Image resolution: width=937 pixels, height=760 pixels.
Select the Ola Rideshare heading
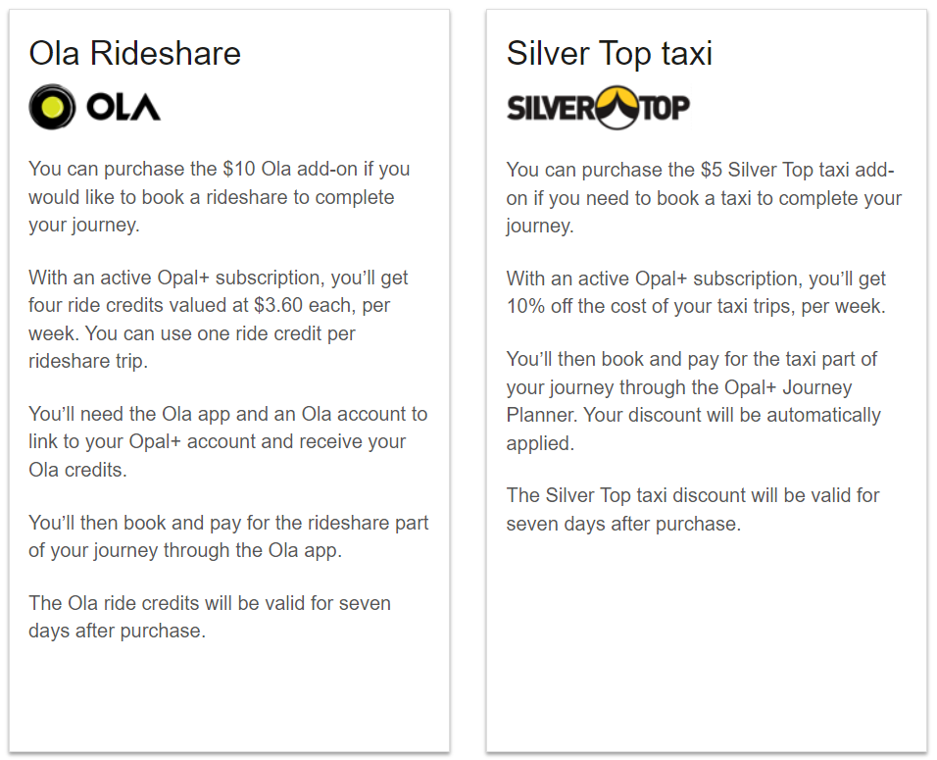pyautogui.click(x=135, y=53)
